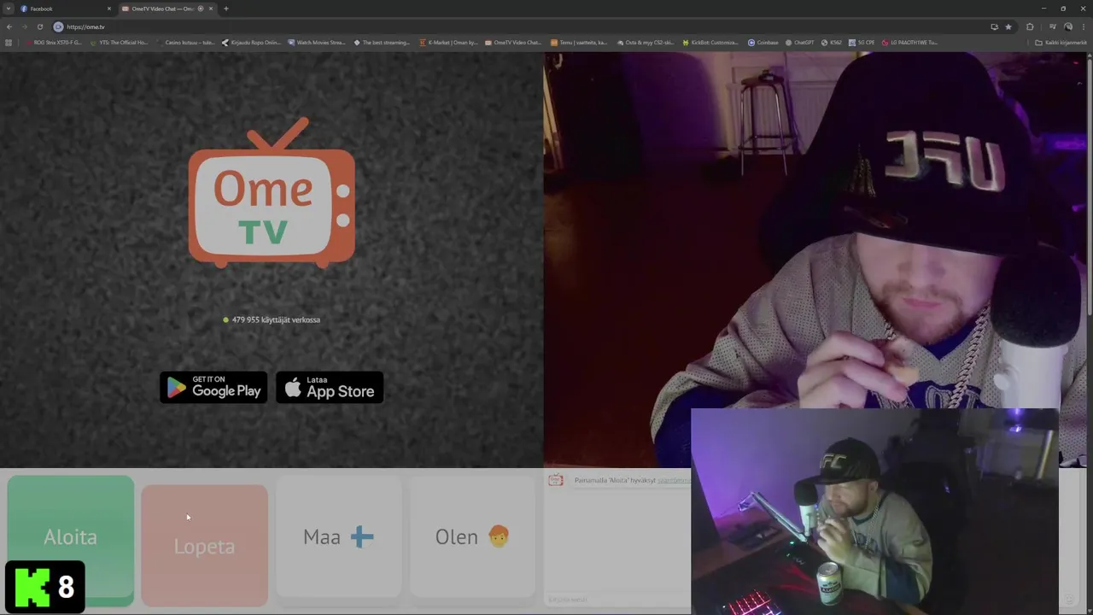Open the KickBot: Customiza bookmark

tap(710, 42)
